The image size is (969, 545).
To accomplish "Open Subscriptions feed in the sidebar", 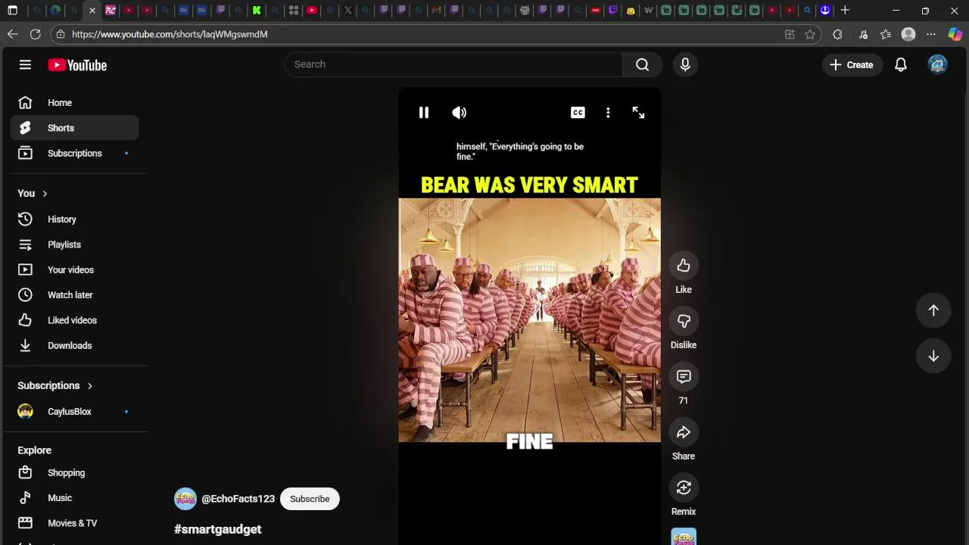I will point(74,153).
